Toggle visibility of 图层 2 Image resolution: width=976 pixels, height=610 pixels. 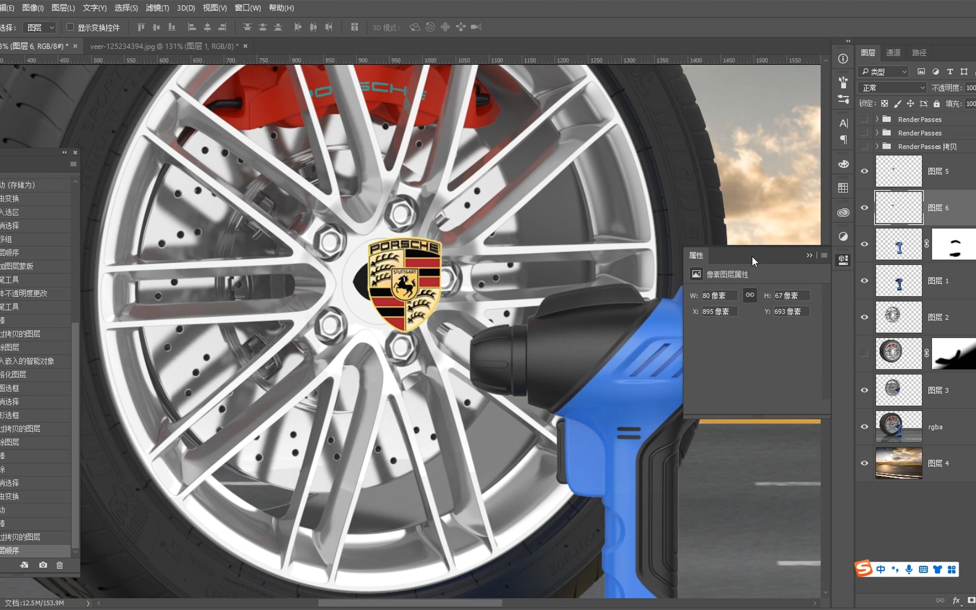tap(864, 317)
